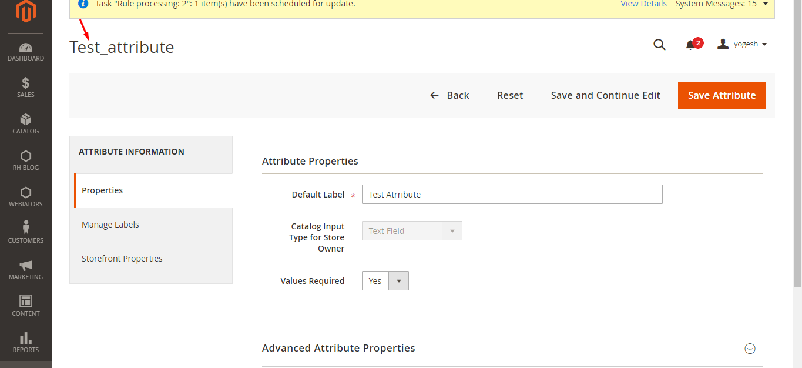Click into the Default Label text field
The height and width of the screenshot is (368, 802).
pyautogui.click(x=512, y=195)
